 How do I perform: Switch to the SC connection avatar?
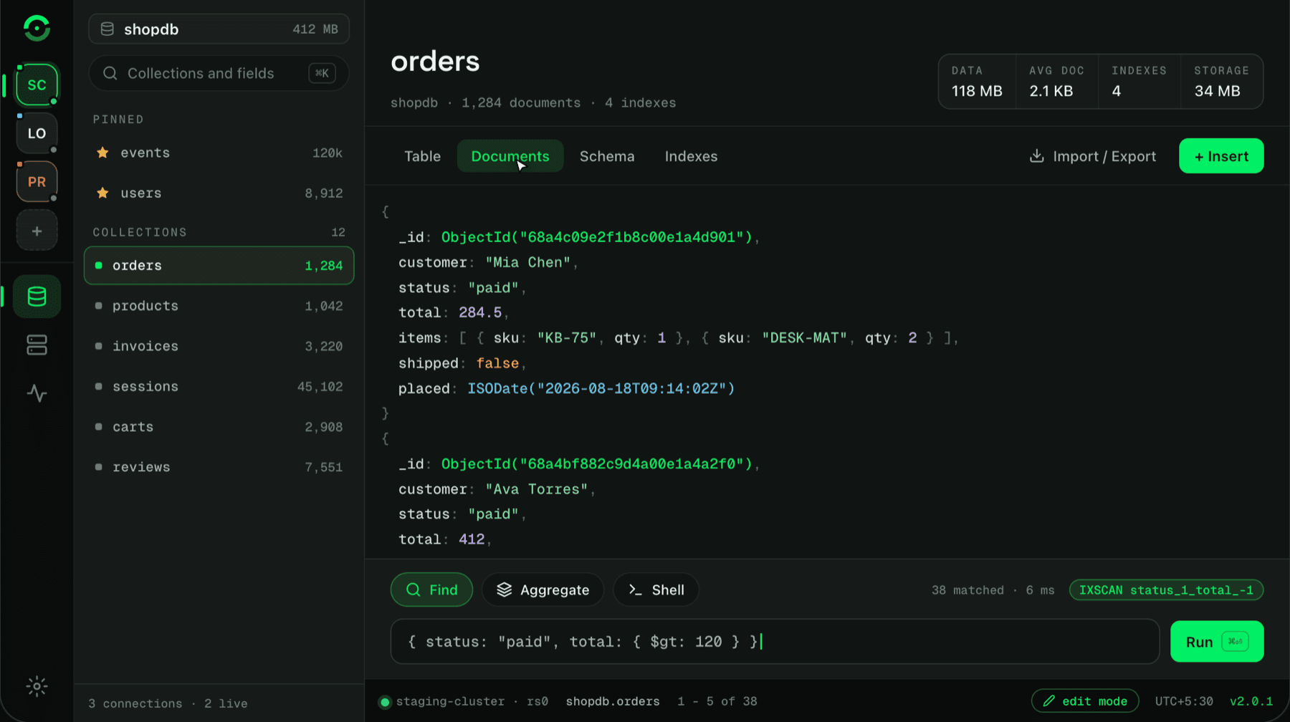pyautogui.click(x=37, y=85)
